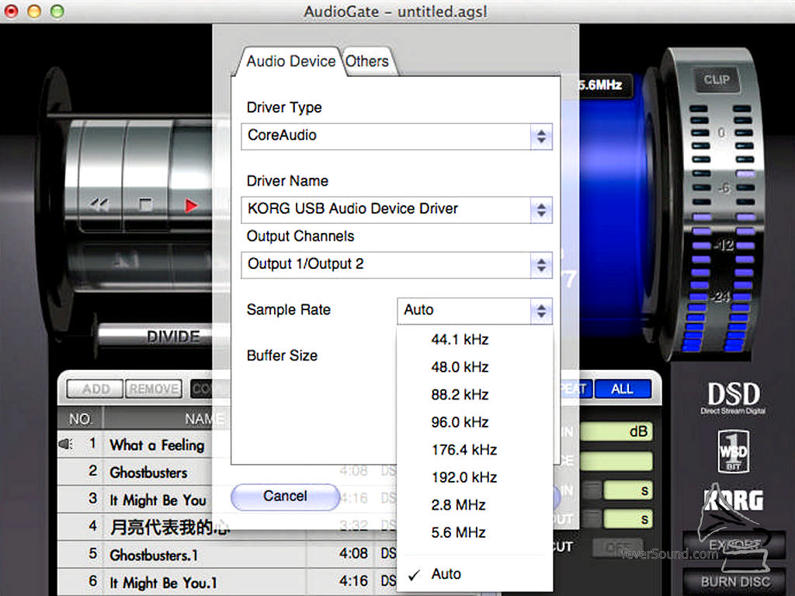The image size is (795, 596).
Task: Click the Cancel button
Action: (x=285, y=497)
